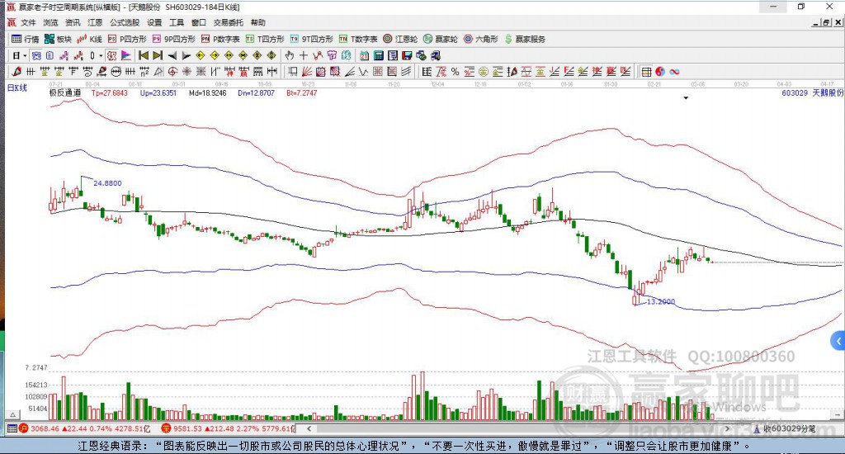Open the 交易委托 menu
Screen dimensions: 845x454
pyautogui.click(x=228, y=22)
